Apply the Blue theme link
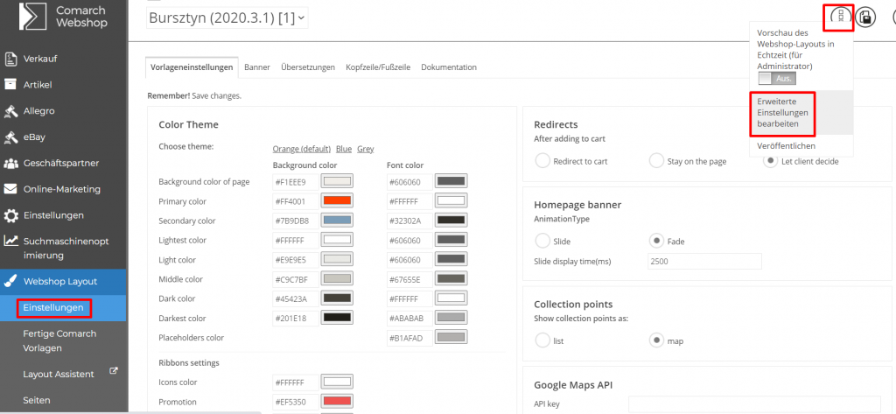This screenshot has width=896, height=414. click(x=344, y=150)
